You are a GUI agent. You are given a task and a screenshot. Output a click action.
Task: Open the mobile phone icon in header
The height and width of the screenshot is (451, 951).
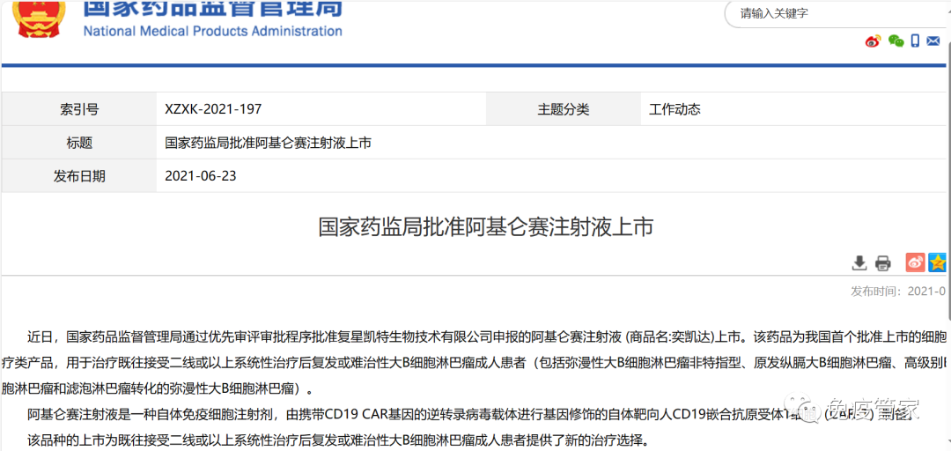915,41
